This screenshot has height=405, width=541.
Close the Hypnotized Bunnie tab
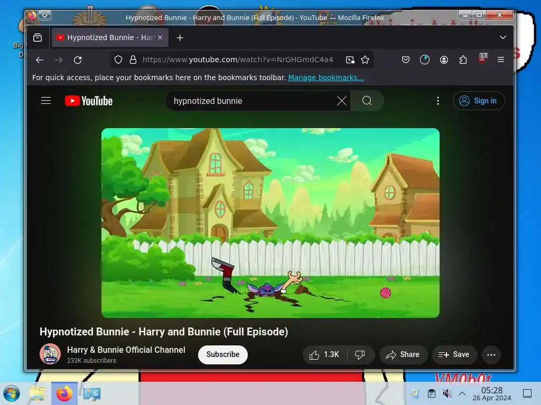coord(160,37)
